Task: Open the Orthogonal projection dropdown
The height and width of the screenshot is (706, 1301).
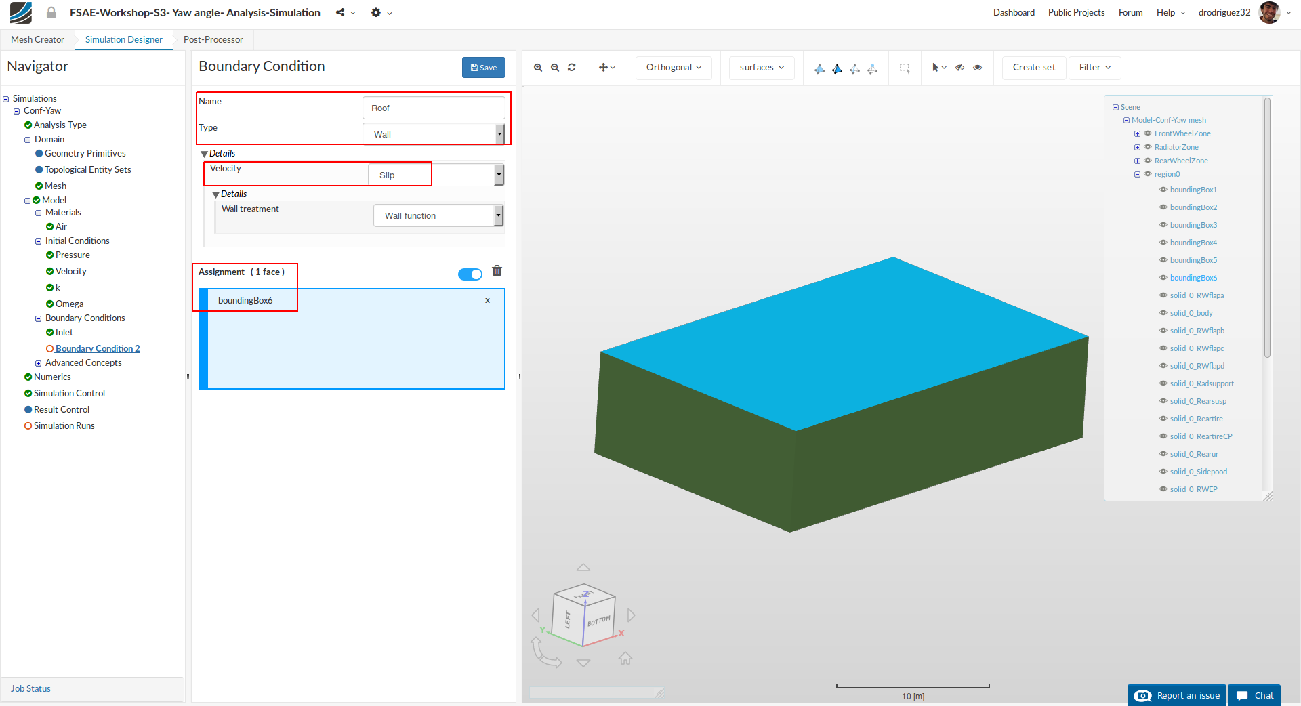Action: 673,68
